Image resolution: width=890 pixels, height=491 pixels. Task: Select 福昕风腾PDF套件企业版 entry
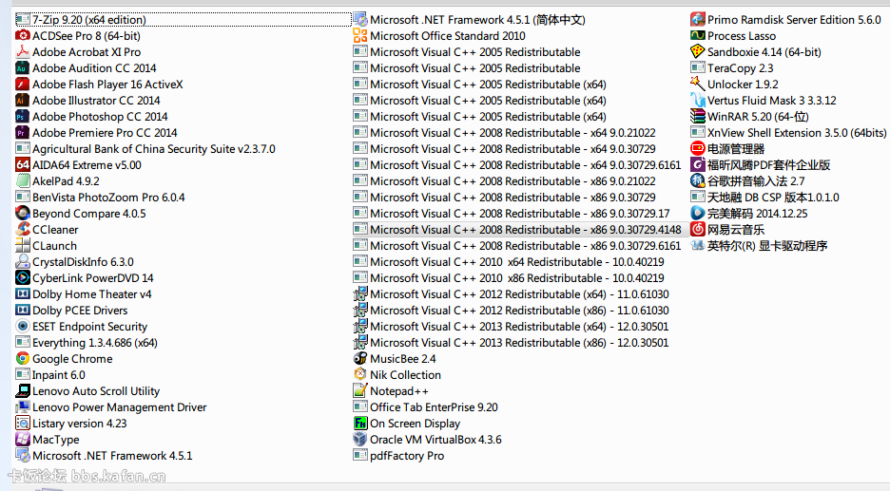[x=761, y=165]
